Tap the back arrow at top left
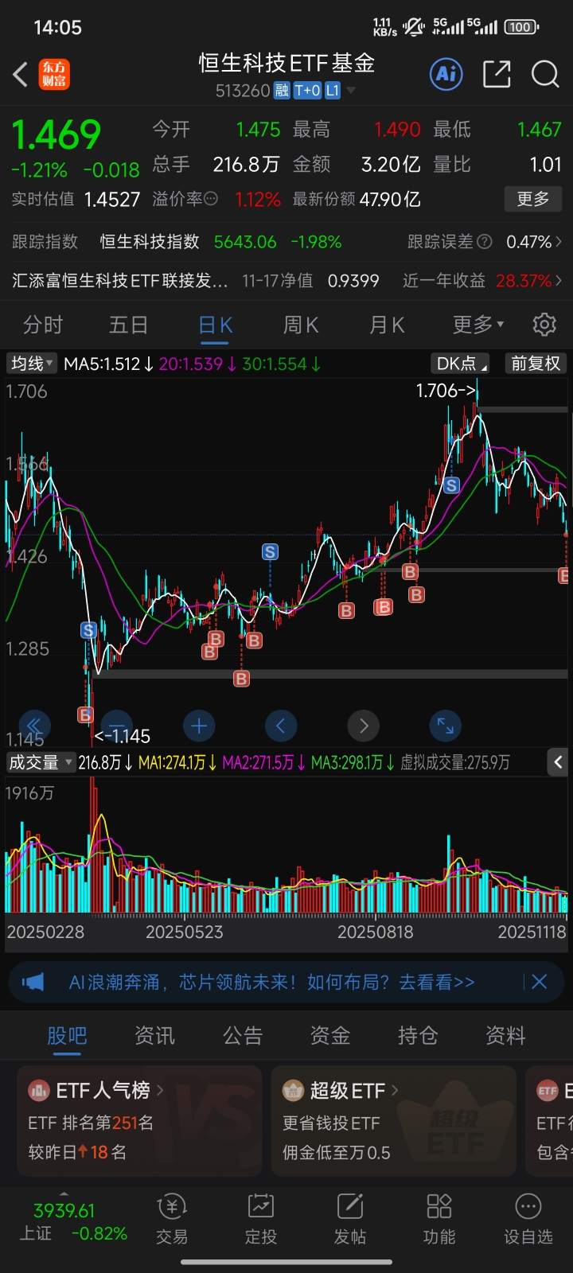This screenshot has height=1273, width=573. pyautogui.click(x=21, y=75)
